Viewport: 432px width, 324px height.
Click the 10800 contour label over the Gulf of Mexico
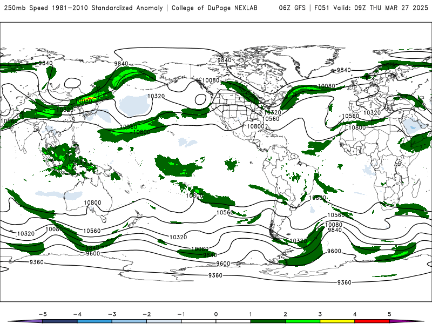[255, 126]
